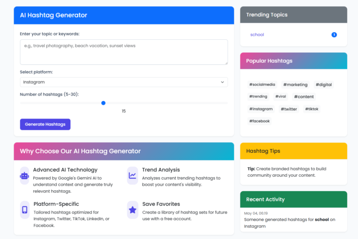Select the #instagram hashtag chip
This screenshot has width=358, height=239.
[x=261, y=109]
